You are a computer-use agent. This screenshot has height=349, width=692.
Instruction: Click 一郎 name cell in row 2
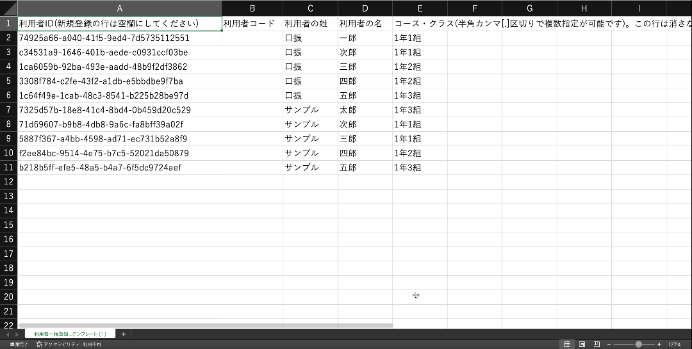click(365, 38)
